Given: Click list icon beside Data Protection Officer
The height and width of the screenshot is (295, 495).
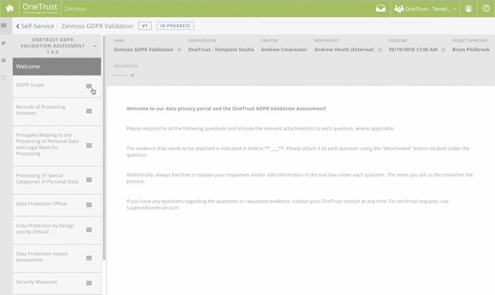Looking at the screenshot, I should pyautogui.click(x=89, y=205).
